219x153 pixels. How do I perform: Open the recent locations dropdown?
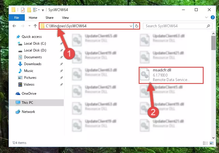coord(29,26)
